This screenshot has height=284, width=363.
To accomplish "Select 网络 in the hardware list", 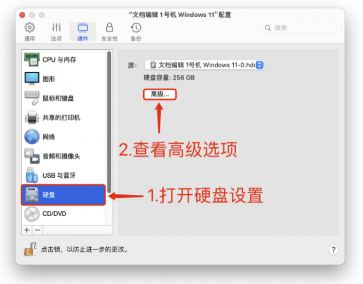I will tap(64, 137).
